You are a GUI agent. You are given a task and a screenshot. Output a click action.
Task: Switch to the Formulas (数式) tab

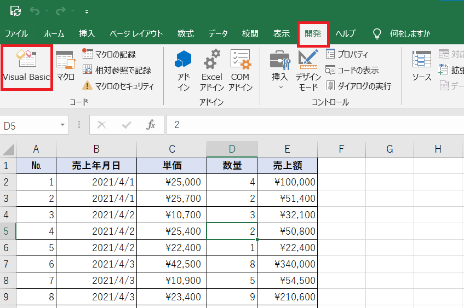(186, 34)
